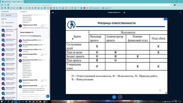Image resolution: width=183 pixels, height=103 pixels.
Task: Open user Байкеев Айнур menu
Action: click(x=9, y=54)
